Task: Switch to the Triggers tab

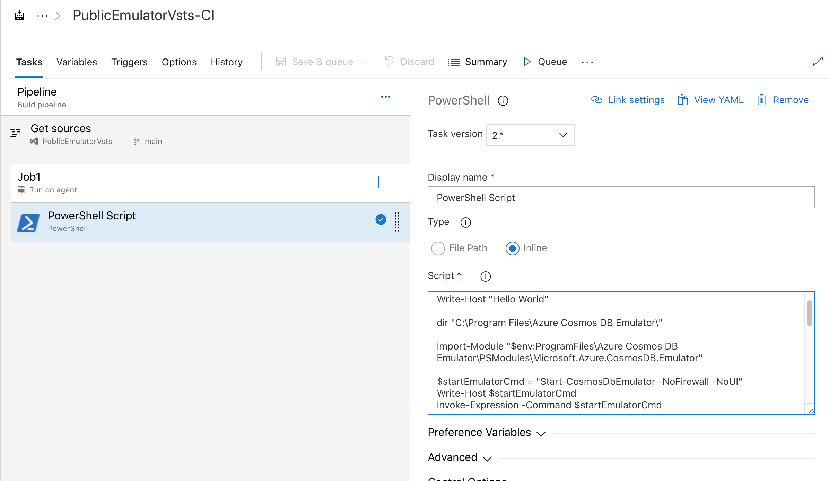Action: (129, 61)
